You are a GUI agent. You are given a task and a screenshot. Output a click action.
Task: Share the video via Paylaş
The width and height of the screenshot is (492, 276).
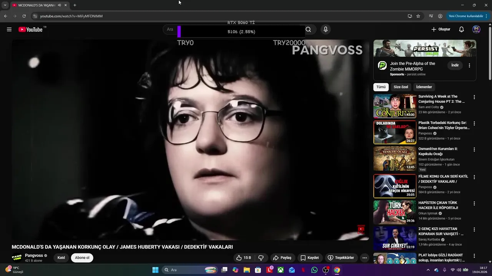(282, 258)
